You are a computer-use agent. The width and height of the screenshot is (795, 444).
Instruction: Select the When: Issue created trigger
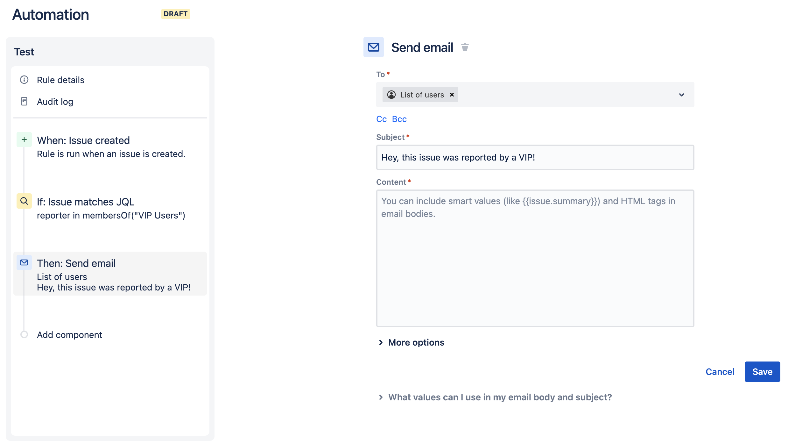click(83, 140)
